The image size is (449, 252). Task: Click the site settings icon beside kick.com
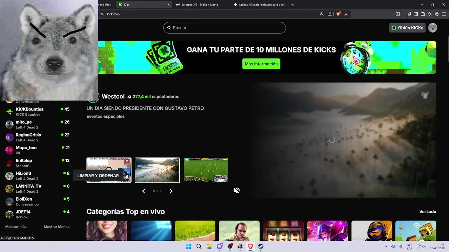pyautogui.click(x=102, y=14)
